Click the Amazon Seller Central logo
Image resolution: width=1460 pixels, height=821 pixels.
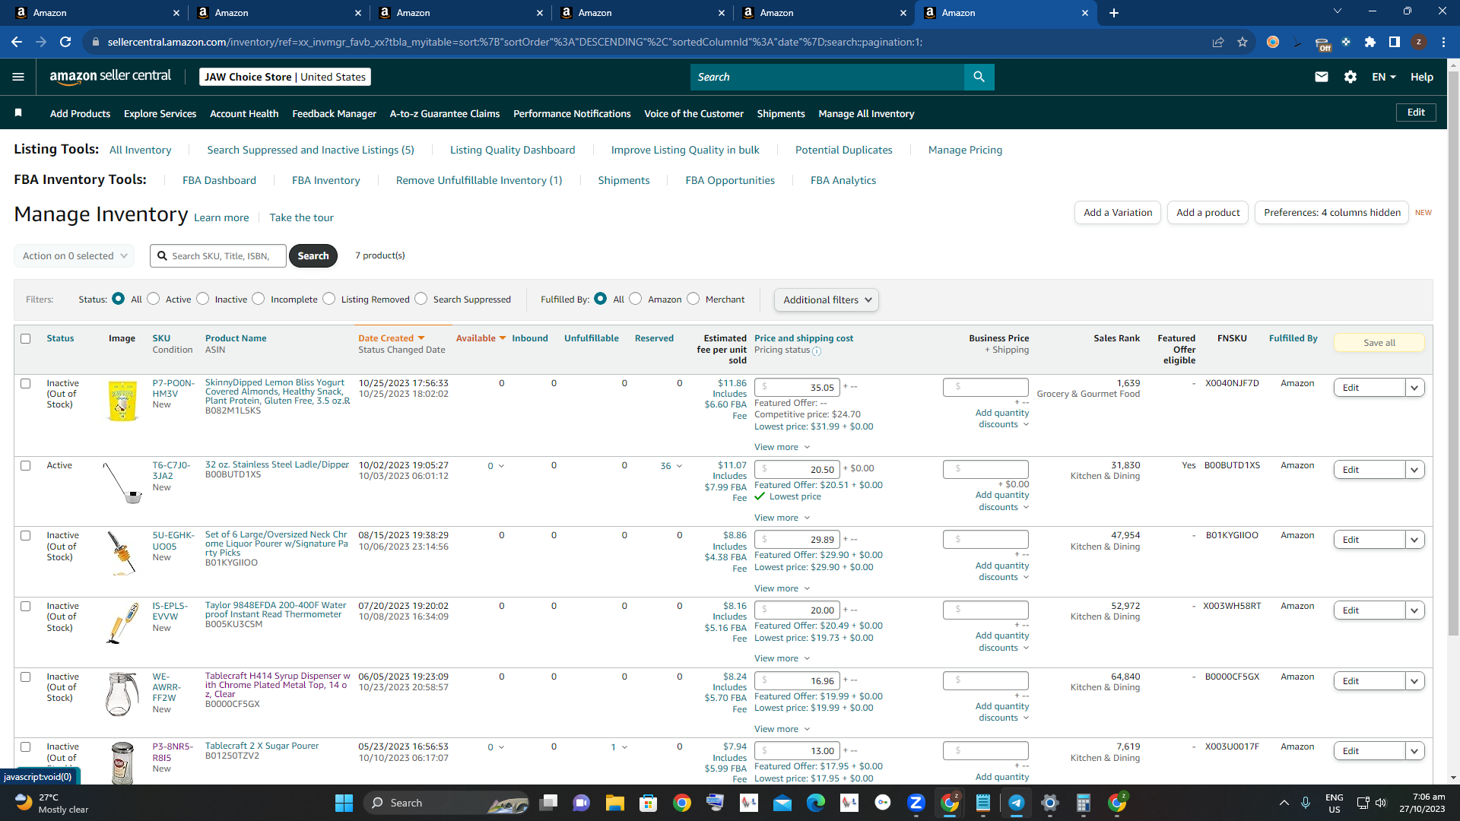[x=110, y=76]
